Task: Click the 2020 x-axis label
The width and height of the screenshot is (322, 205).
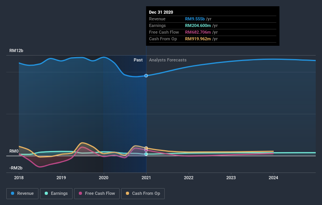Action: 104,178
